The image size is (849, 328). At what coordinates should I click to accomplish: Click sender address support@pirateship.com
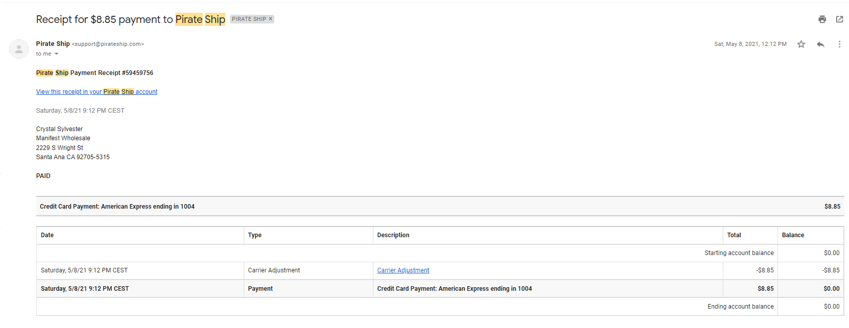pyautogui.click(x=108, y=44)
